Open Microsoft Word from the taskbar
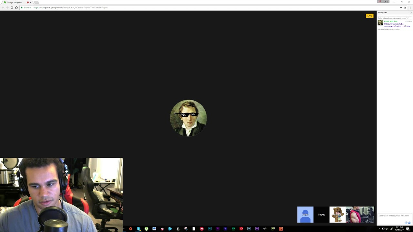The width and height of the screenshot is (413, 232). click(154, 229)
